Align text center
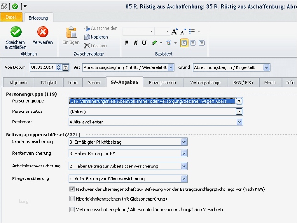Screen dimensions: 297x223 193,43
